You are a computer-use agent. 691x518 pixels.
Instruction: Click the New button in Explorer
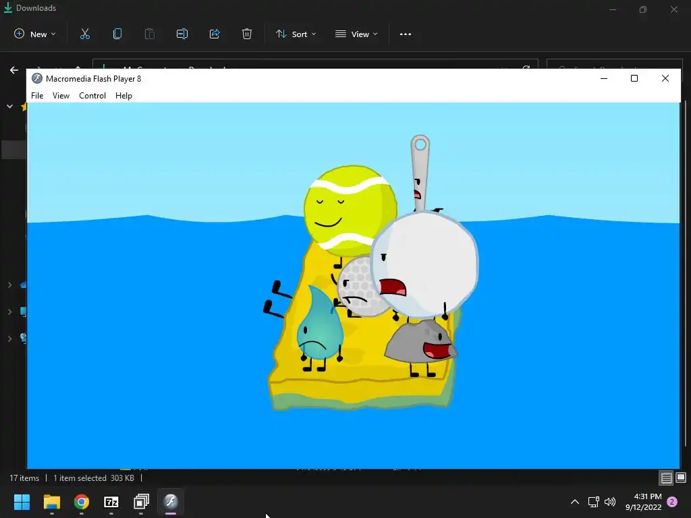[x=35, y=34]
